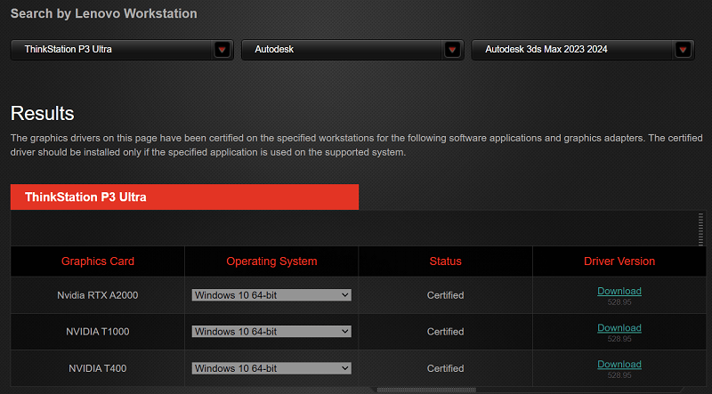Viewport: 712px width, 394px height.
Task: Click Search by Lenovo Workstation heading
Action: (104, 13)
